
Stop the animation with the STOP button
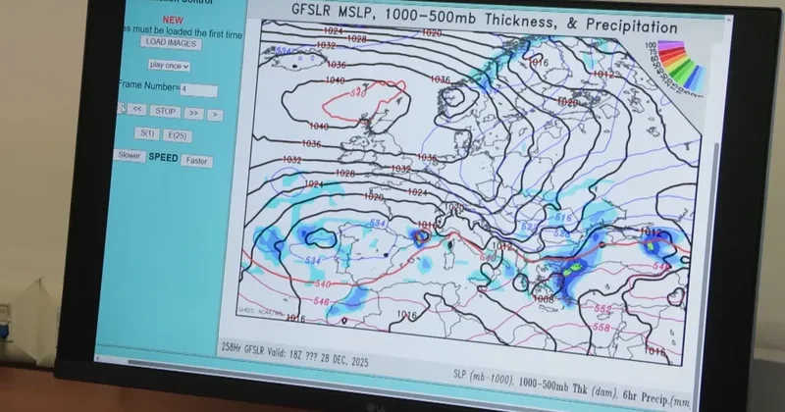[x=165, y=112]
